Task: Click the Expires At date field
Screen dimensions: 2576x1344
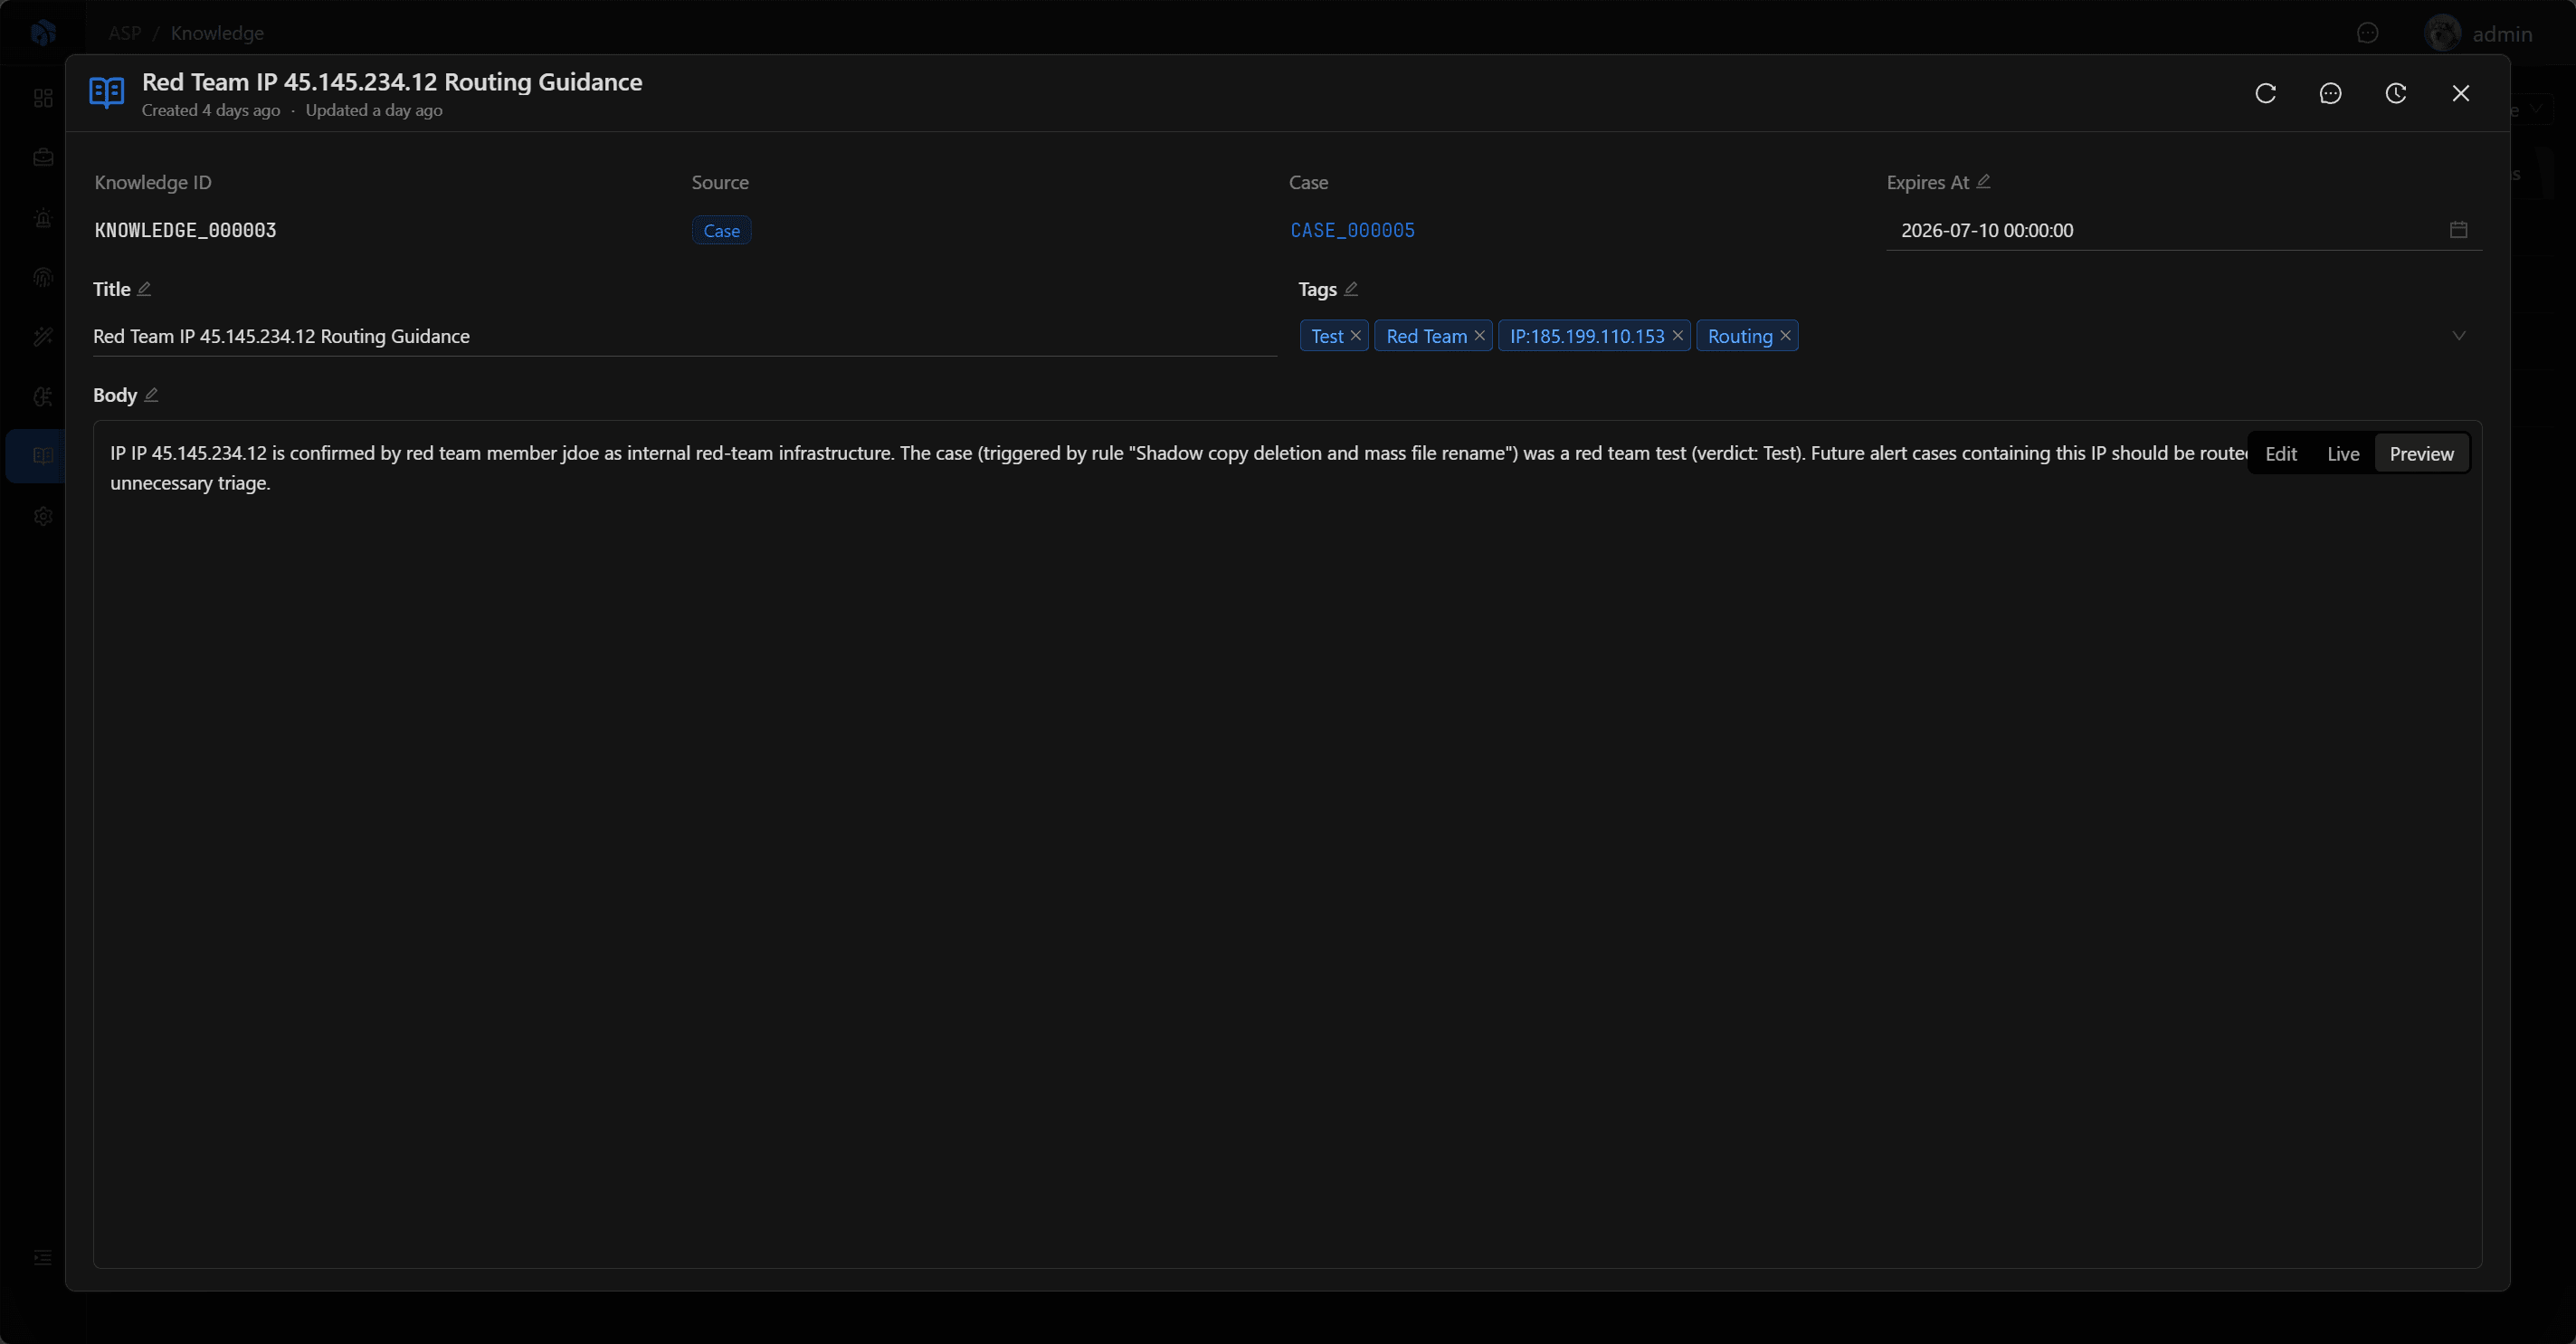Action: (x=2184, y=231)
